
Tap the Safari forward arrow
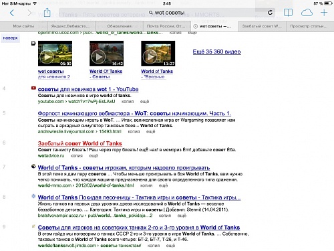point(29,13)
